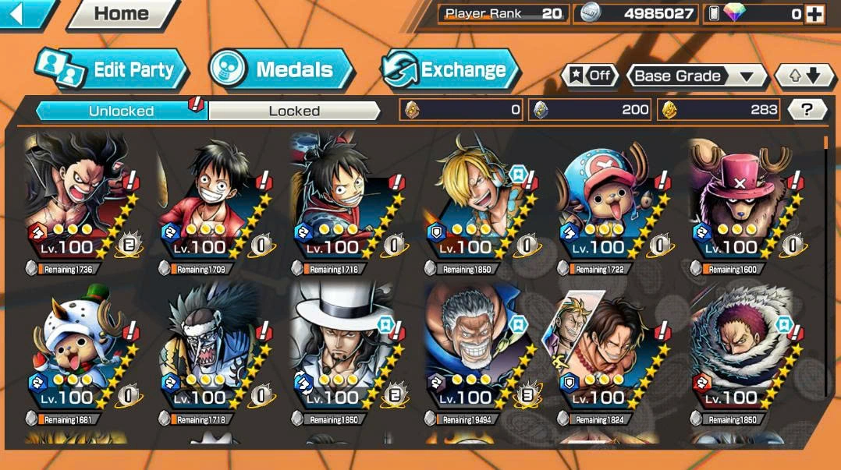Screen dimensions: 841x470
Task: Open the help question mark button
Action: [807, 110]
